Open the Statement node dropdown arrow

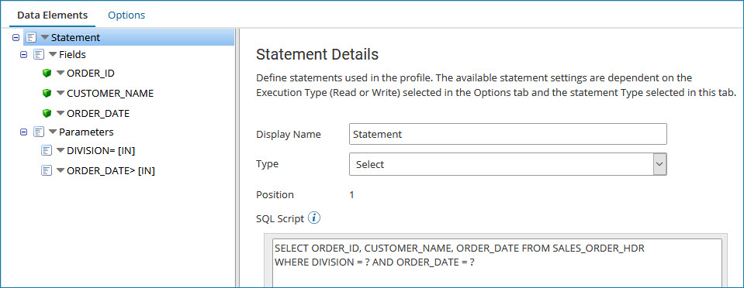[44, 37]
